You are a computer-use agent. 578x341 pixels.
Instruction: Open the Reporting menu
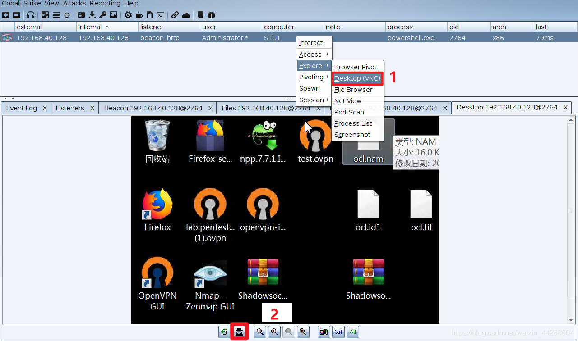click(x=105, y=3)
